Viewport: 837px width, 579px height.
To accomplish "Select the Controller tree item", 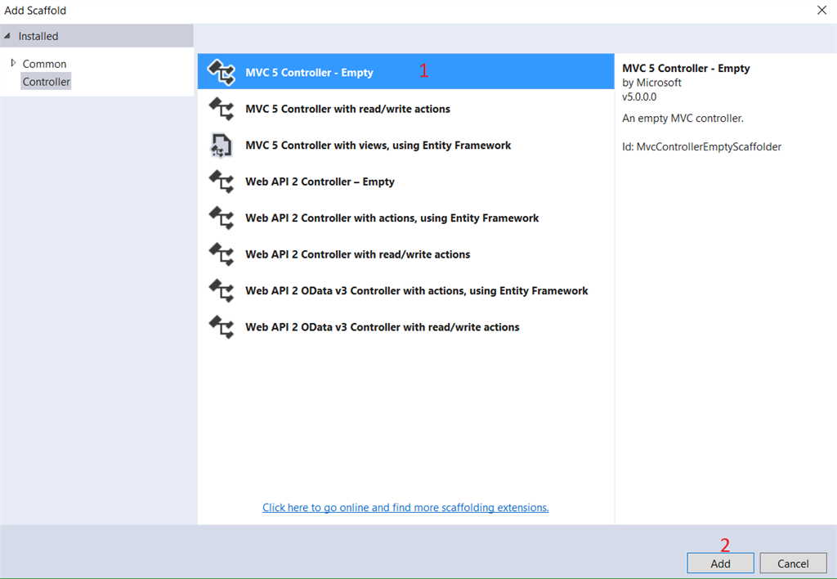I will click(46, 82).
